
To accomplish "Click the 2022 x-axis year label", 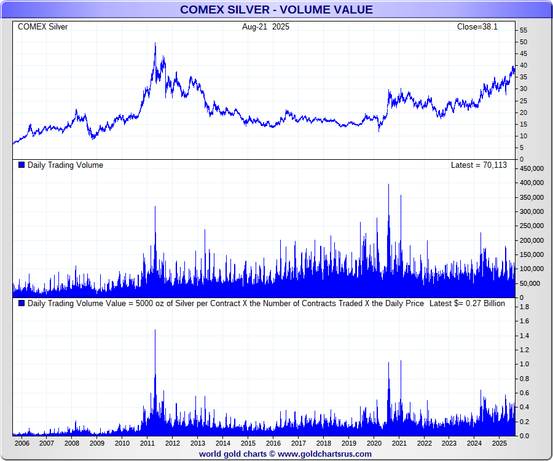I will (425, 443).
